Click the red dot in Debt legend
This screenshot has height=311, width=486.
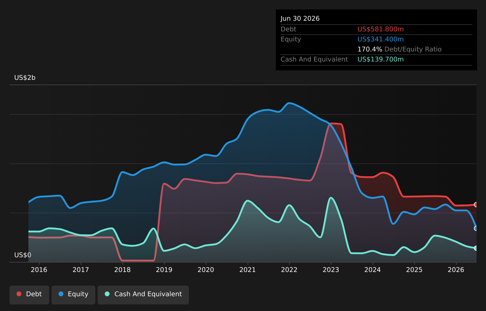pyautogui.click(x=19, y=294)
